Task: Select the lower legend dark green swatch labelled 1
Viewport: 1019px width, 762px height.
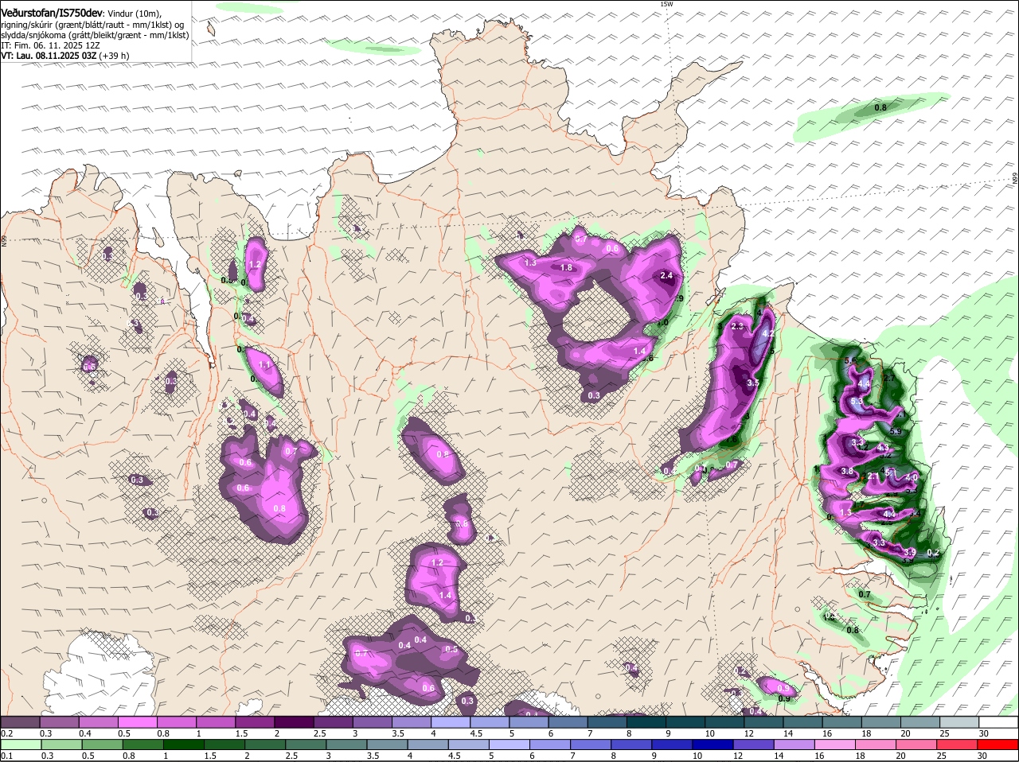Action: click(x=183, y=745)
